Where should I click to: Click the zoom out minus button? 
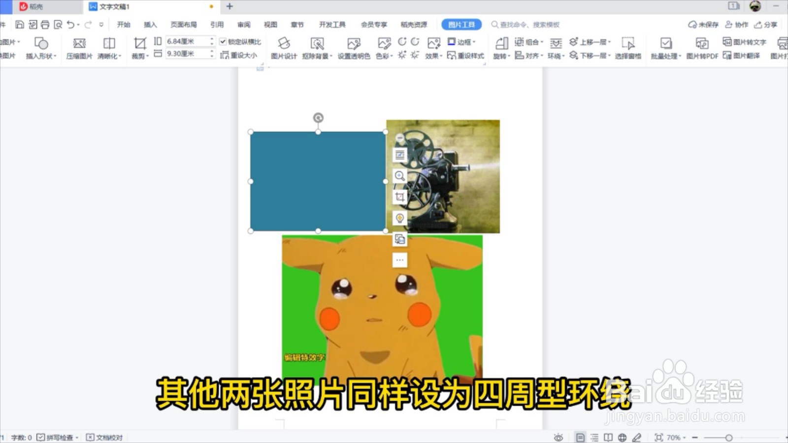coord(695,437)
